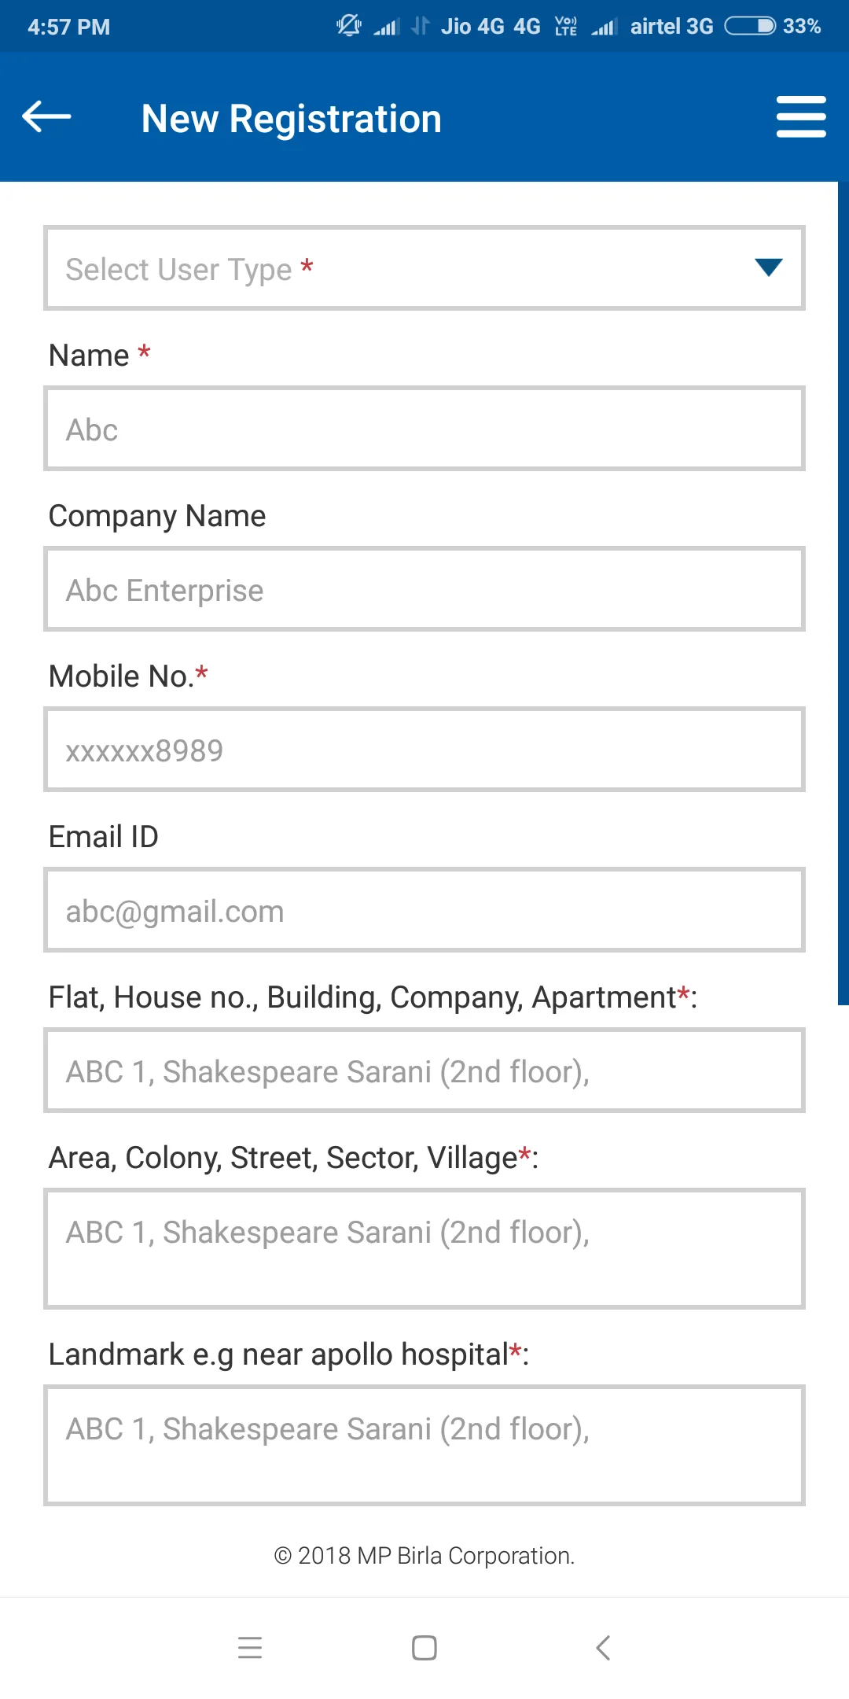849x1699 pixels.
Task: Focus the Flat, House no. address field
Action: (424, 1071)
